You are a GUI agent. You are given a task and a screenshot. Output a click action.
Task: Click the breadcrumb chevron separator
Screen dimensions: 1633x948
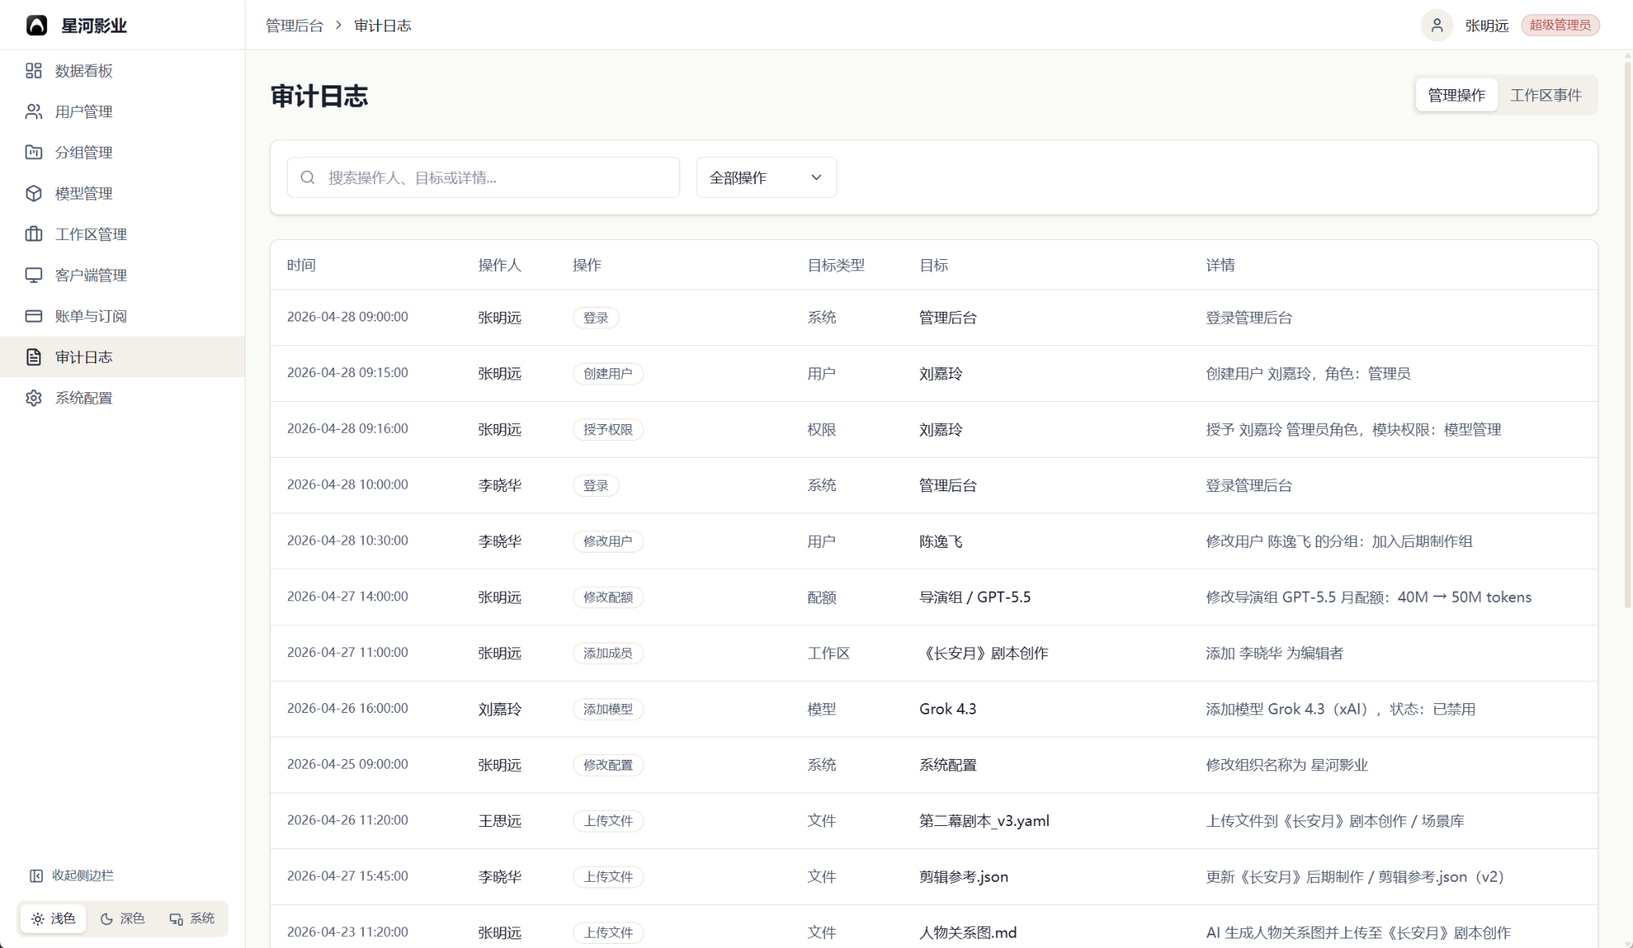(x=339, y=26)
